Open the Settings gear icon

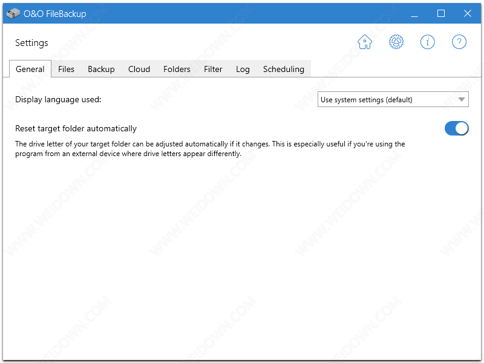tap(396, 42)
